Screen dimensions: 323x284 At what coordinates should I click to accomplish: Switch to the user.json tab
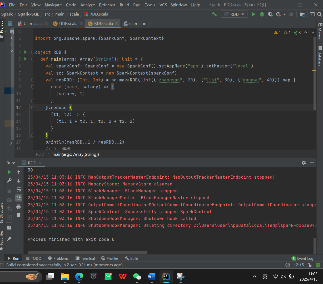pyautogui.click(x=137, y=23)
